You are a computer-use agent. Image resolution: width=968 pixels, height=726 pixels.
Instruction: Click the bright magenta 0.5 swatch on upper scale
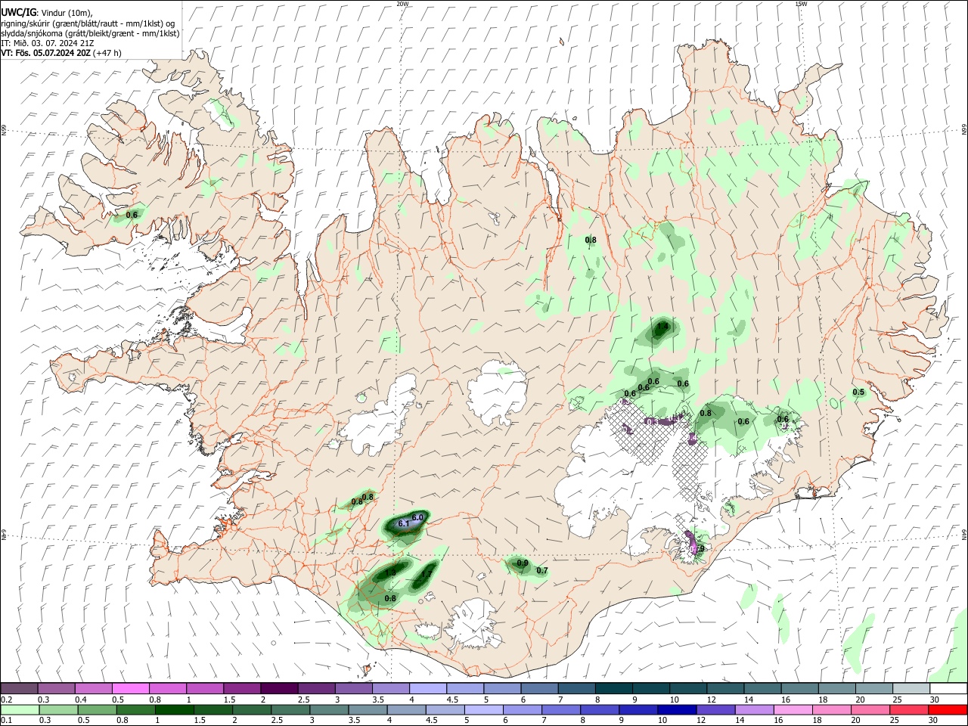130,688
